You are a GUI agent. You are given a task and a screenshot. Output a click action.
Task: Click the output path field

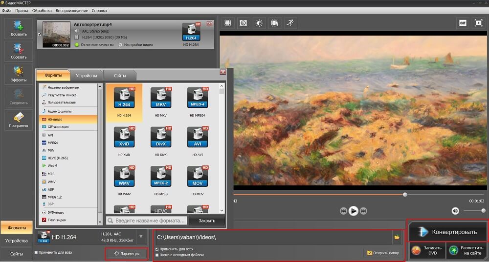pyautogui.click(x=273, y=237)
